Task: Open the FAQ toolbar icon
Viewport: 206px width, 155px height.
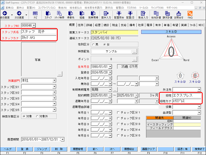Action: [x=190, y=13]
